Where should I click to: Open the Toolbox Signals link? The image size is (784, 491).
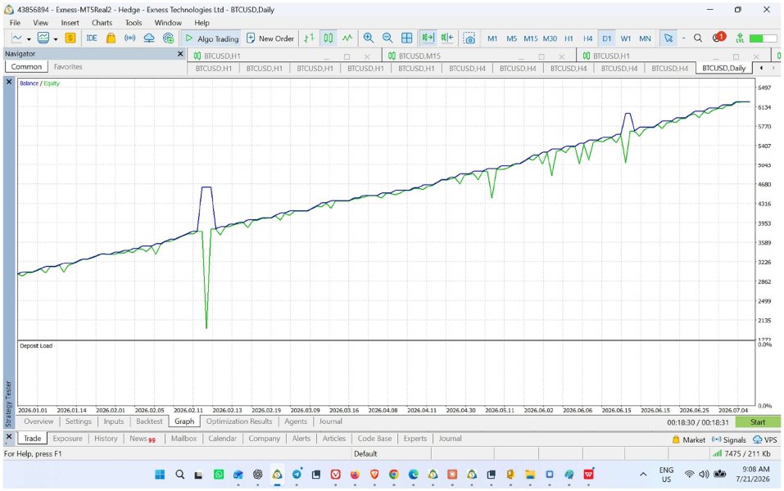728,439
